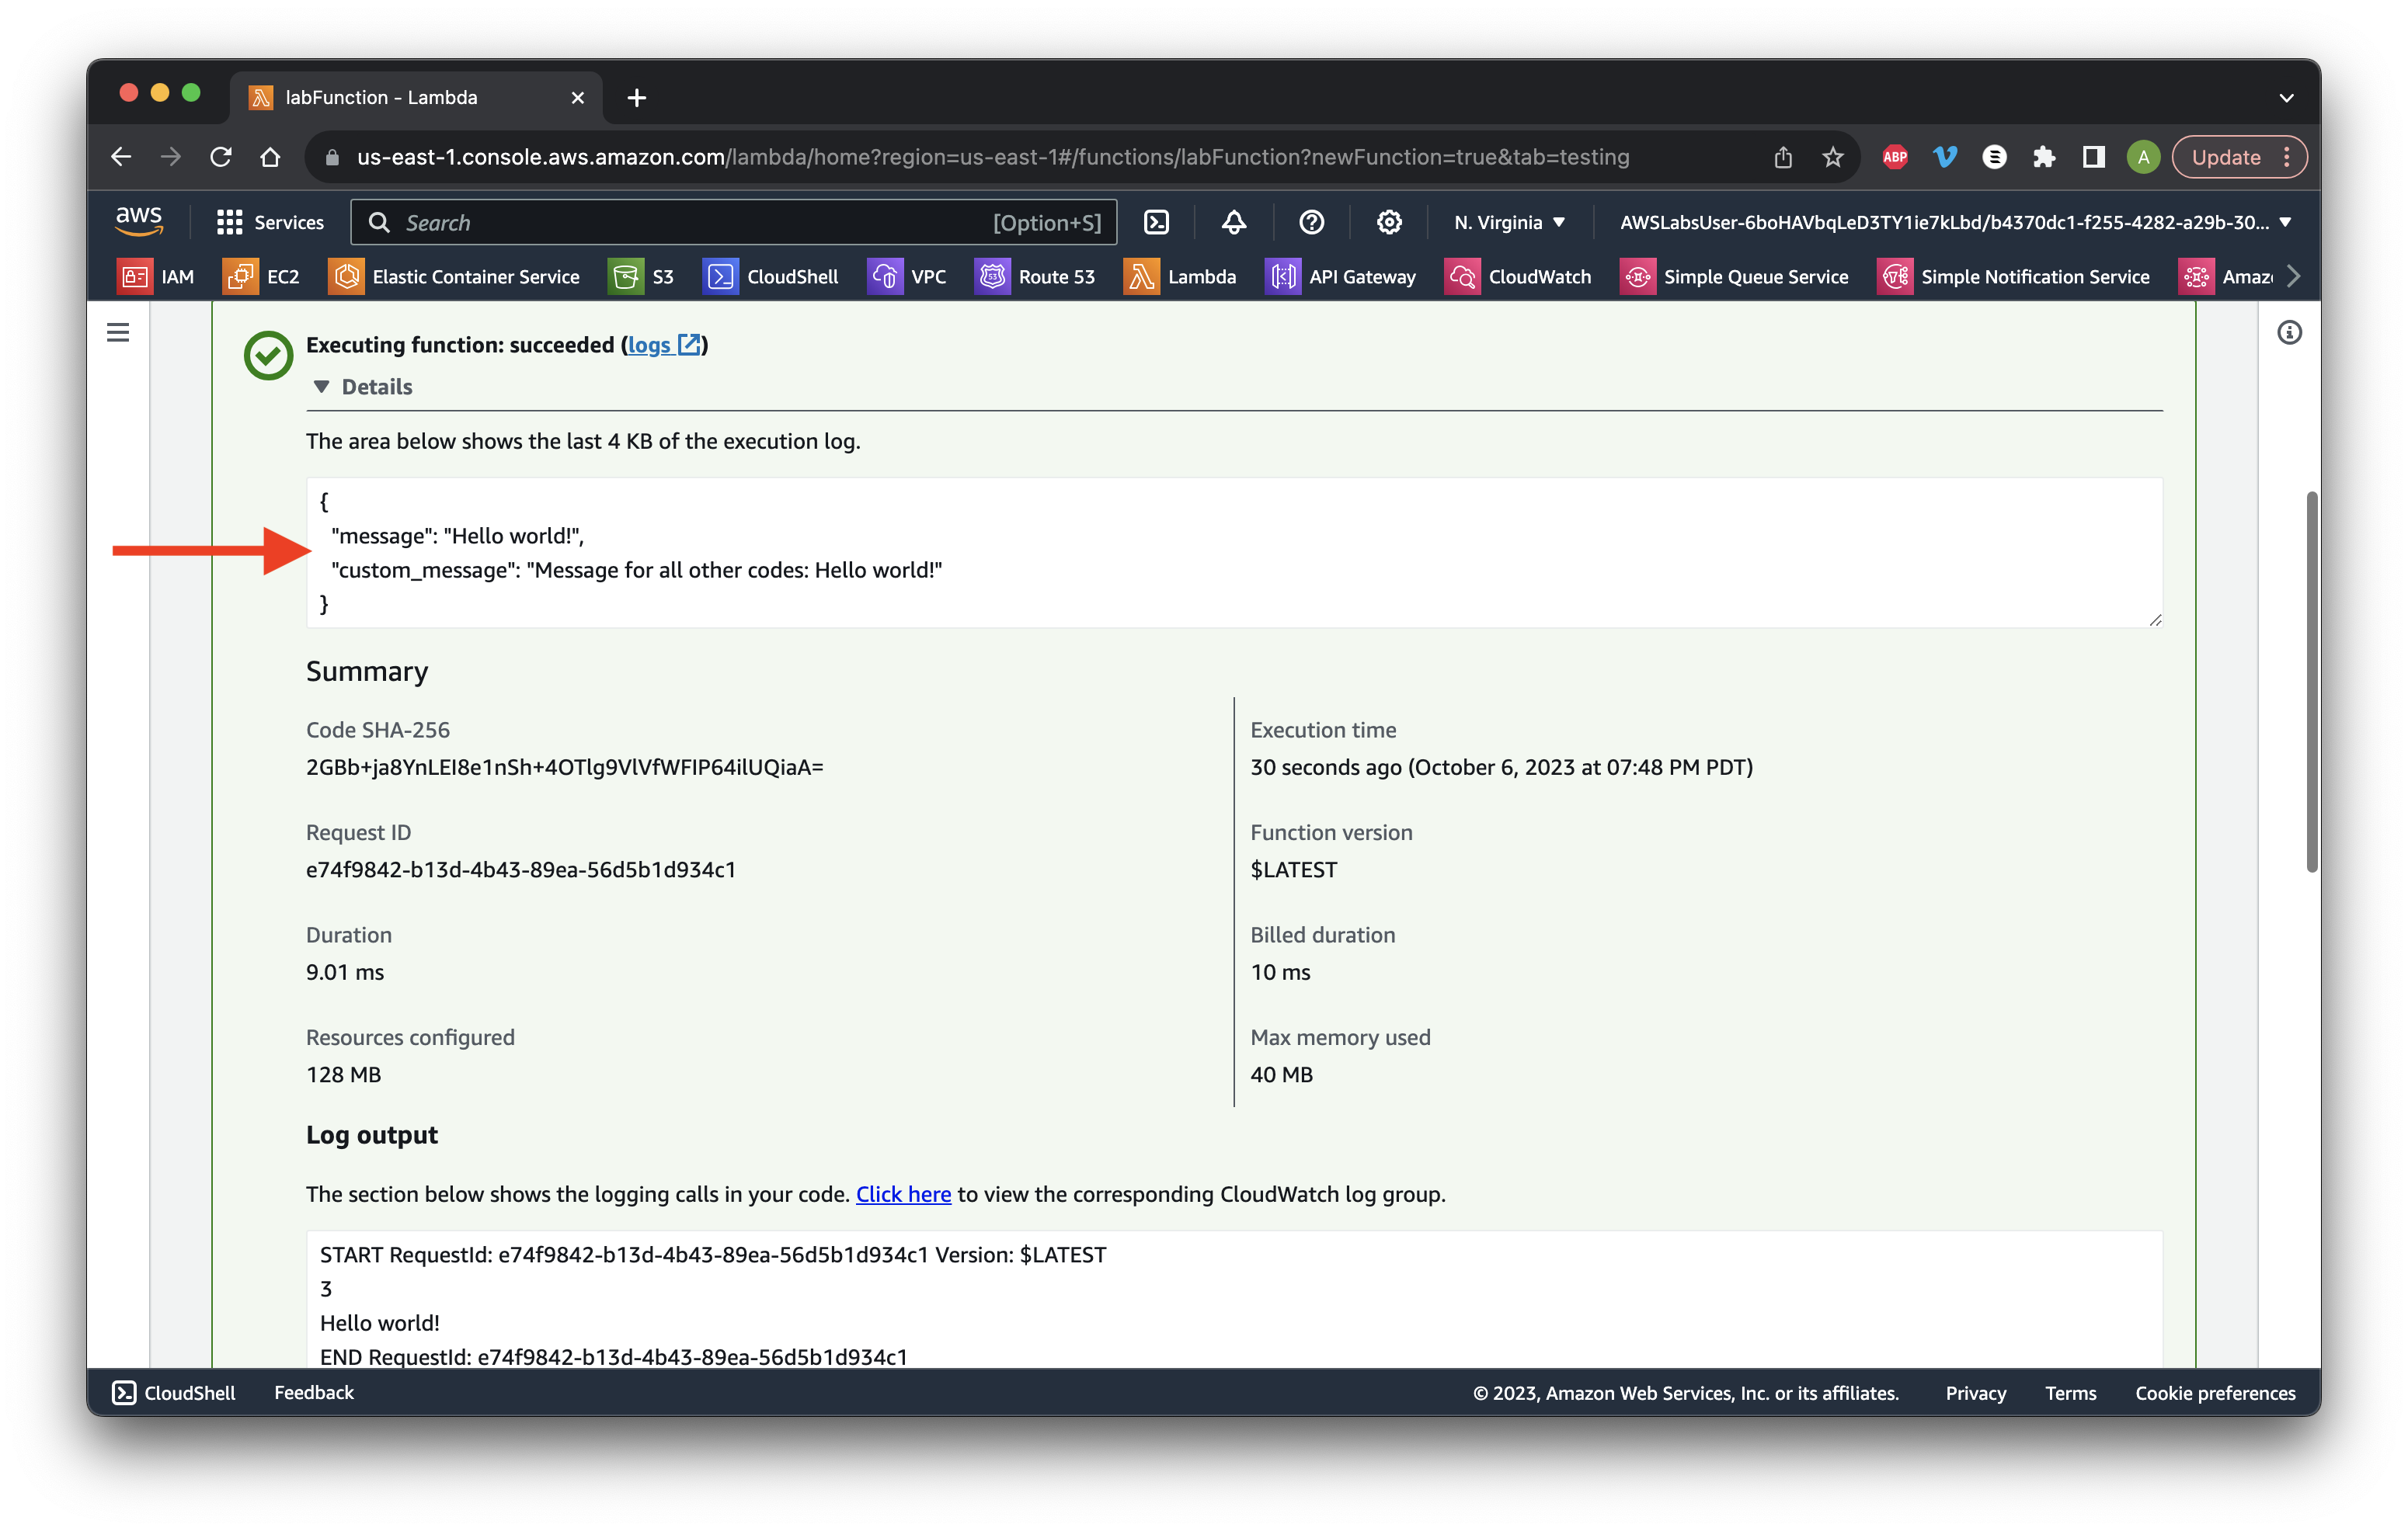The height and width of the screenshot is (1531, 2408).
Task: Select the labFunction - Lambda tab
Action: (417, 97)
